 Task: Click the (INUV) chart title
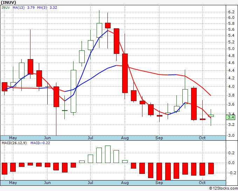8,2
